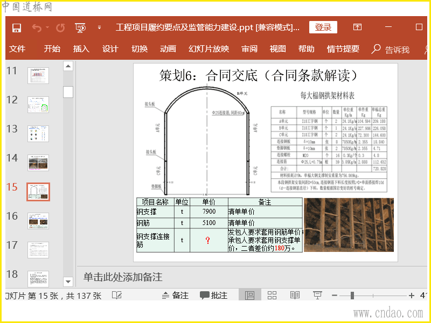Click the 告诉我 search box
Screen dimensions: 431x323
[x=391, y=50]
